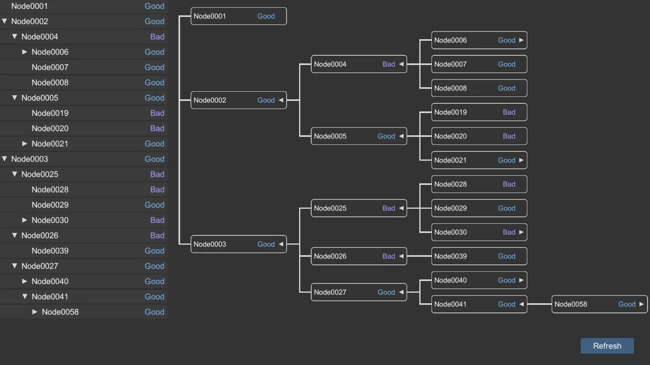Click Good status on Node0058 graph box

(x=627, y=304)
